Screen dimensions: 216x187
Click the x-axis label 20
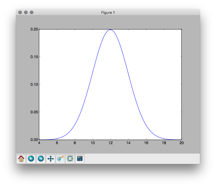182,143
